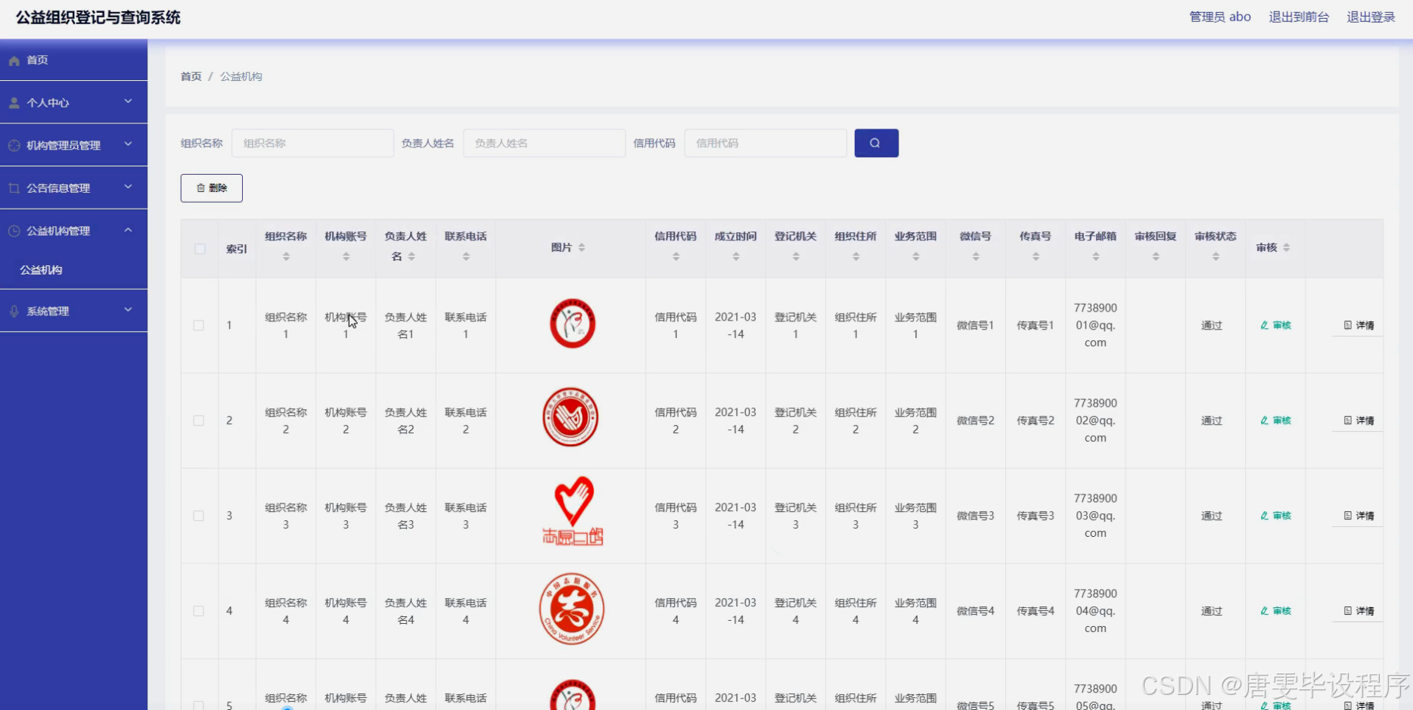Viewport: 1413px width, 710px height.
Task: Click the round red logo in row 2
Action: tap(570, 417)
